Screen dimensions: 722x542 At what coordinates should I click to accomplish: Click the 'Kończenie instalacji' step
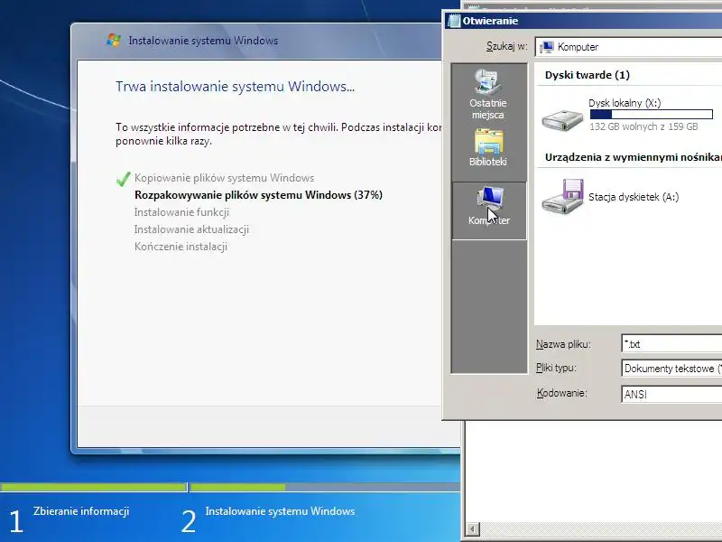181,247
